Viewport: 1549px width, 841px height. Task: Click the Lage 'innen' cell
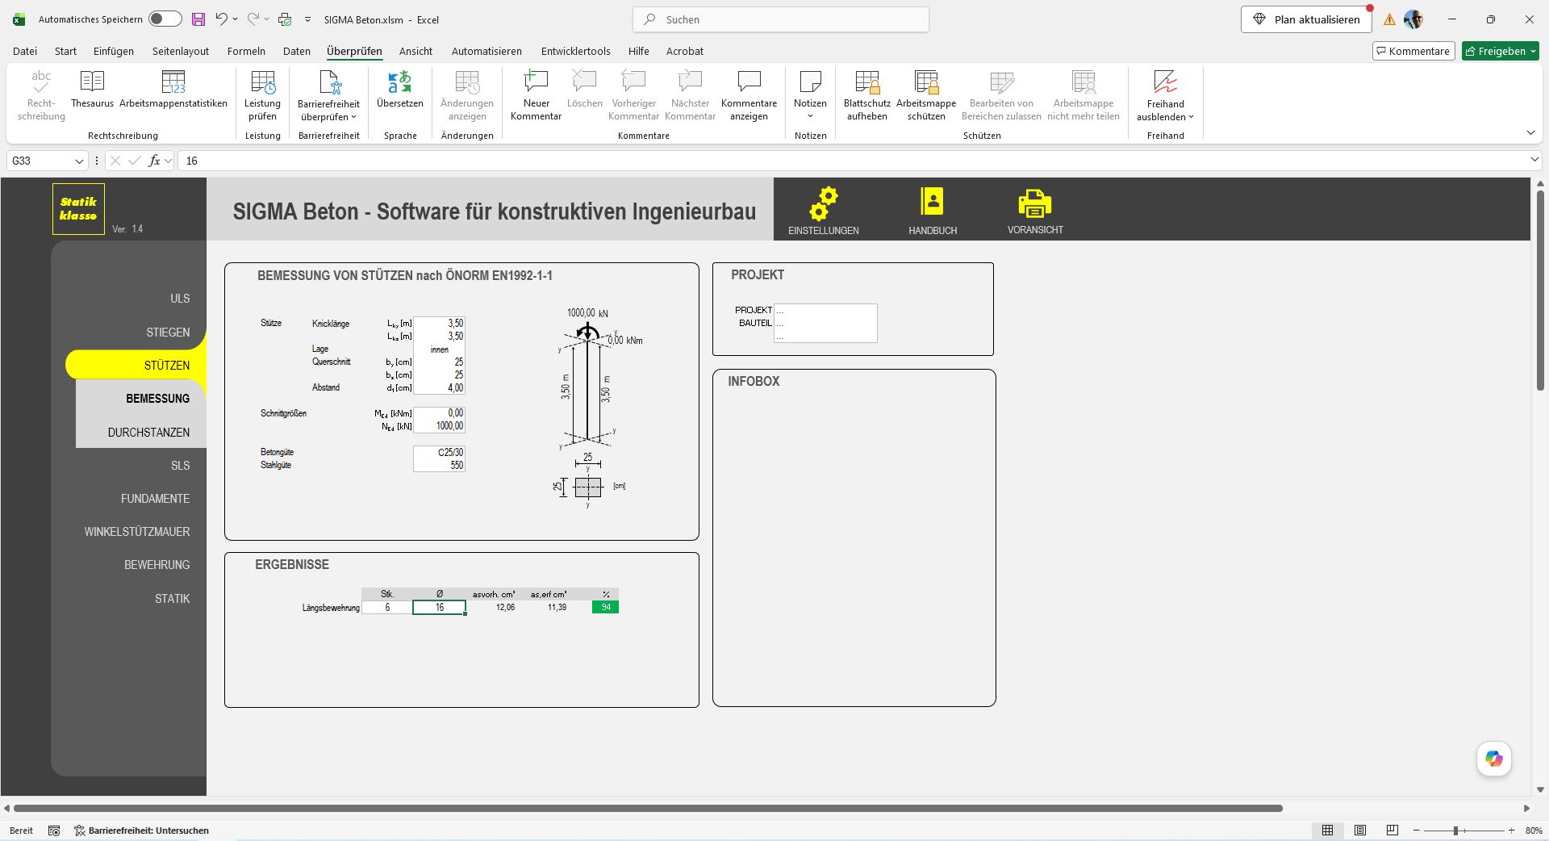[x=439, y=349]
